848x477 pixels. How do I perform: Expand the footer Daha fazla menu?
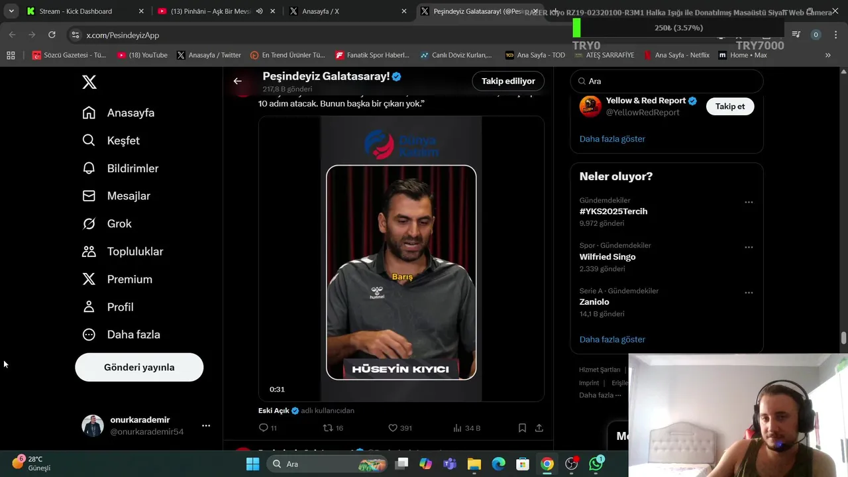click(x=600, y=395)
